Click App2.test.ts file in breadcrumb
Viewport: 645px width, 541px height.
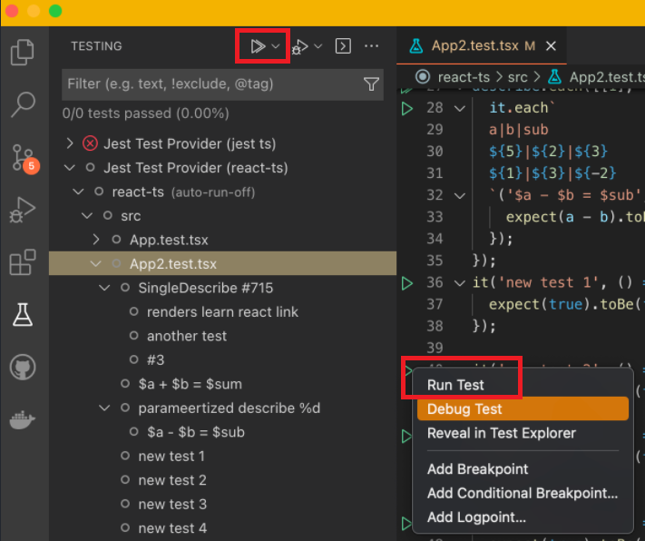pos(607,77)
